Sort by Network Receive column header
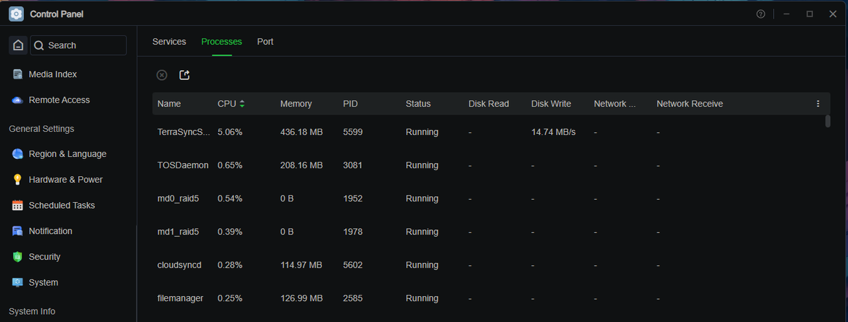The width and height of the screenshot is (848, 322). [x=690, y=104]
